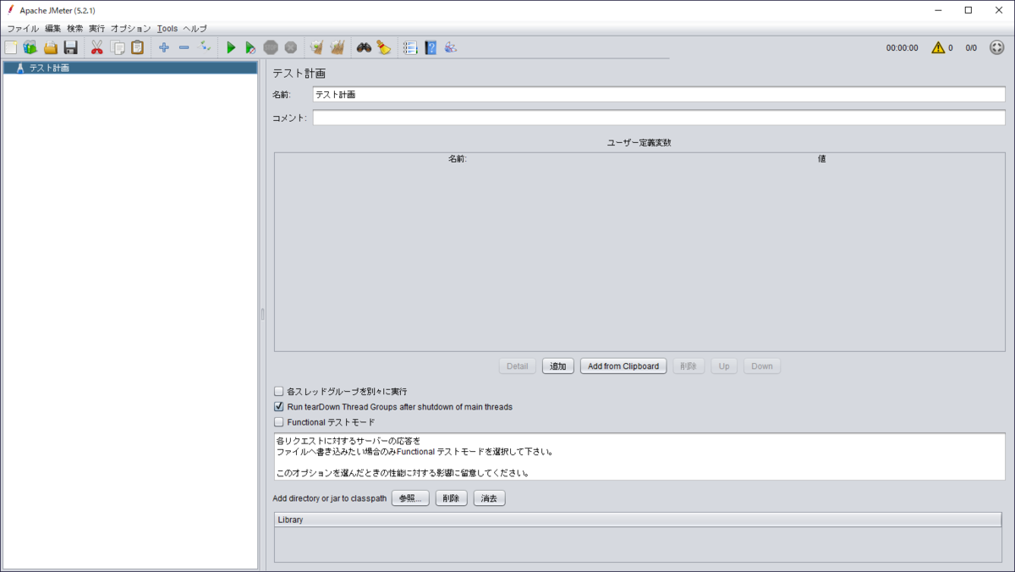The height and width of the screenshot is (572, 1015).
Task: Open the Function Helper list icon
Action: coord(410,47)
